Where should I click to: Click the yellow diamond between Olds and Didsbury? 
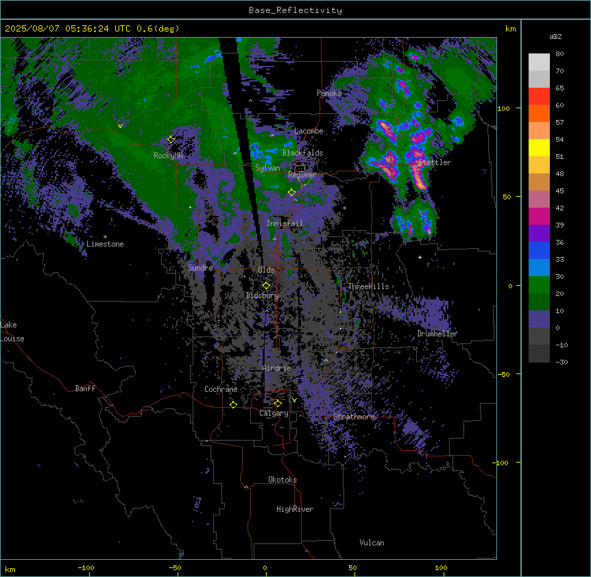[266, 286]
